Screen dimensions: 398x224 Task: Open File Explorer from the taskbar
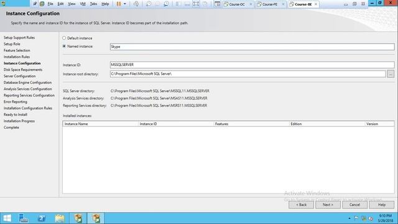click(60, 218)
